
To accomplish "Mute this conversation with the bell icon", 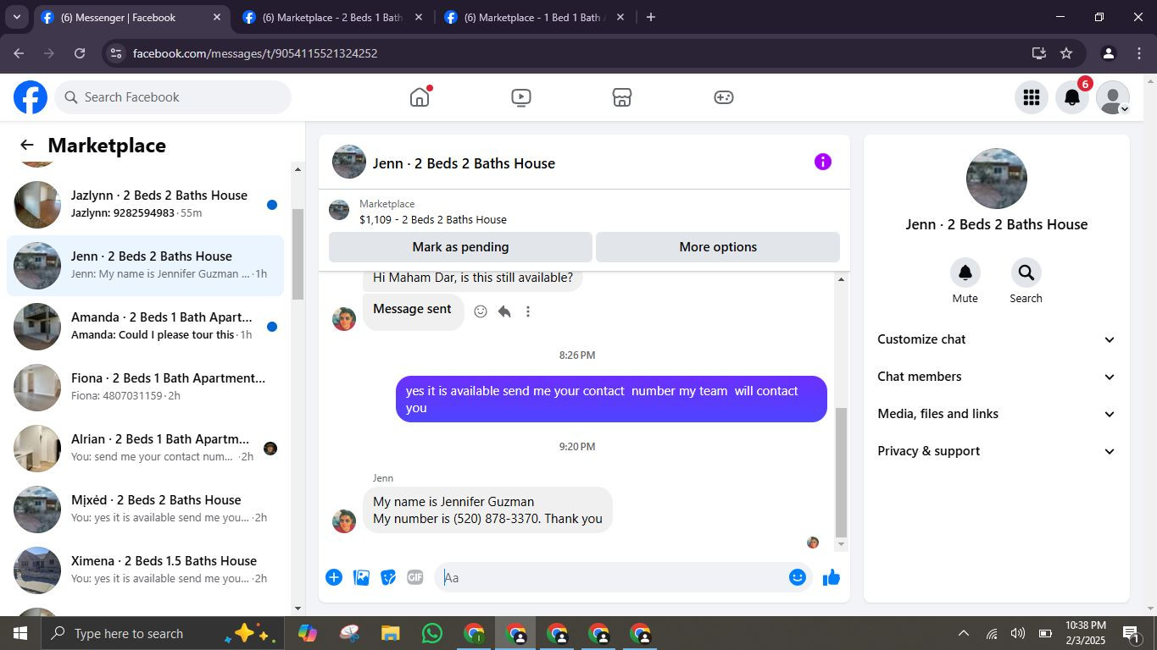I will [x=965, y=273].
